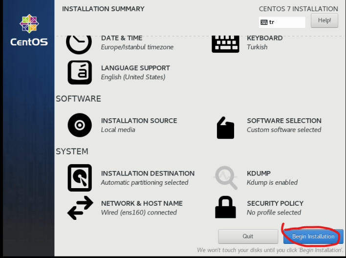Open KEYBOARD settings label
346x258 pixels.
264,38
